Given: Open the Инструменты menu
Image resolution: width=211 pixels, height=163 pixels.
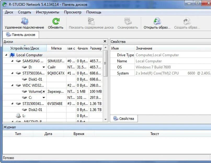Looking at the screenshot, I should tap(48, 12).
